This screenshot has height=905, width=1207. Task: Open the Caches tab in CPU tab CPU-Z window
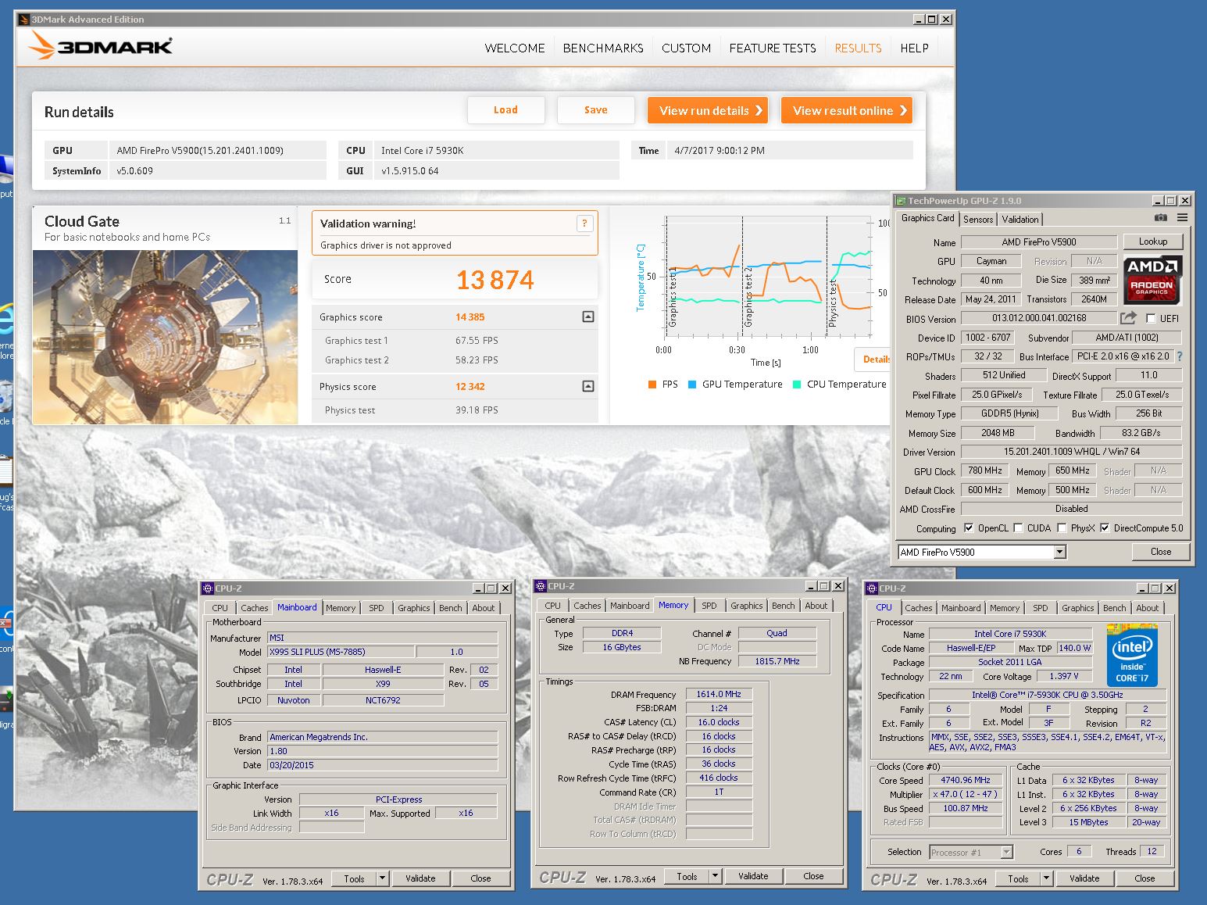pyautogui.click(x=918, y=608)
